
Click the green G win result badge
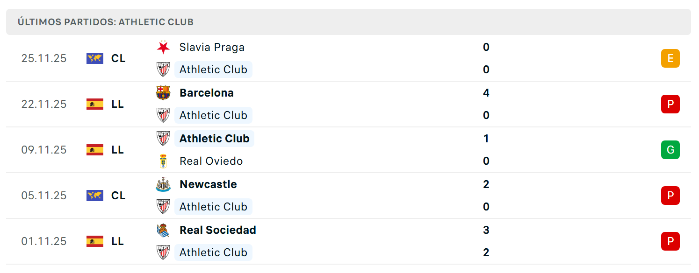coord(670,150)
